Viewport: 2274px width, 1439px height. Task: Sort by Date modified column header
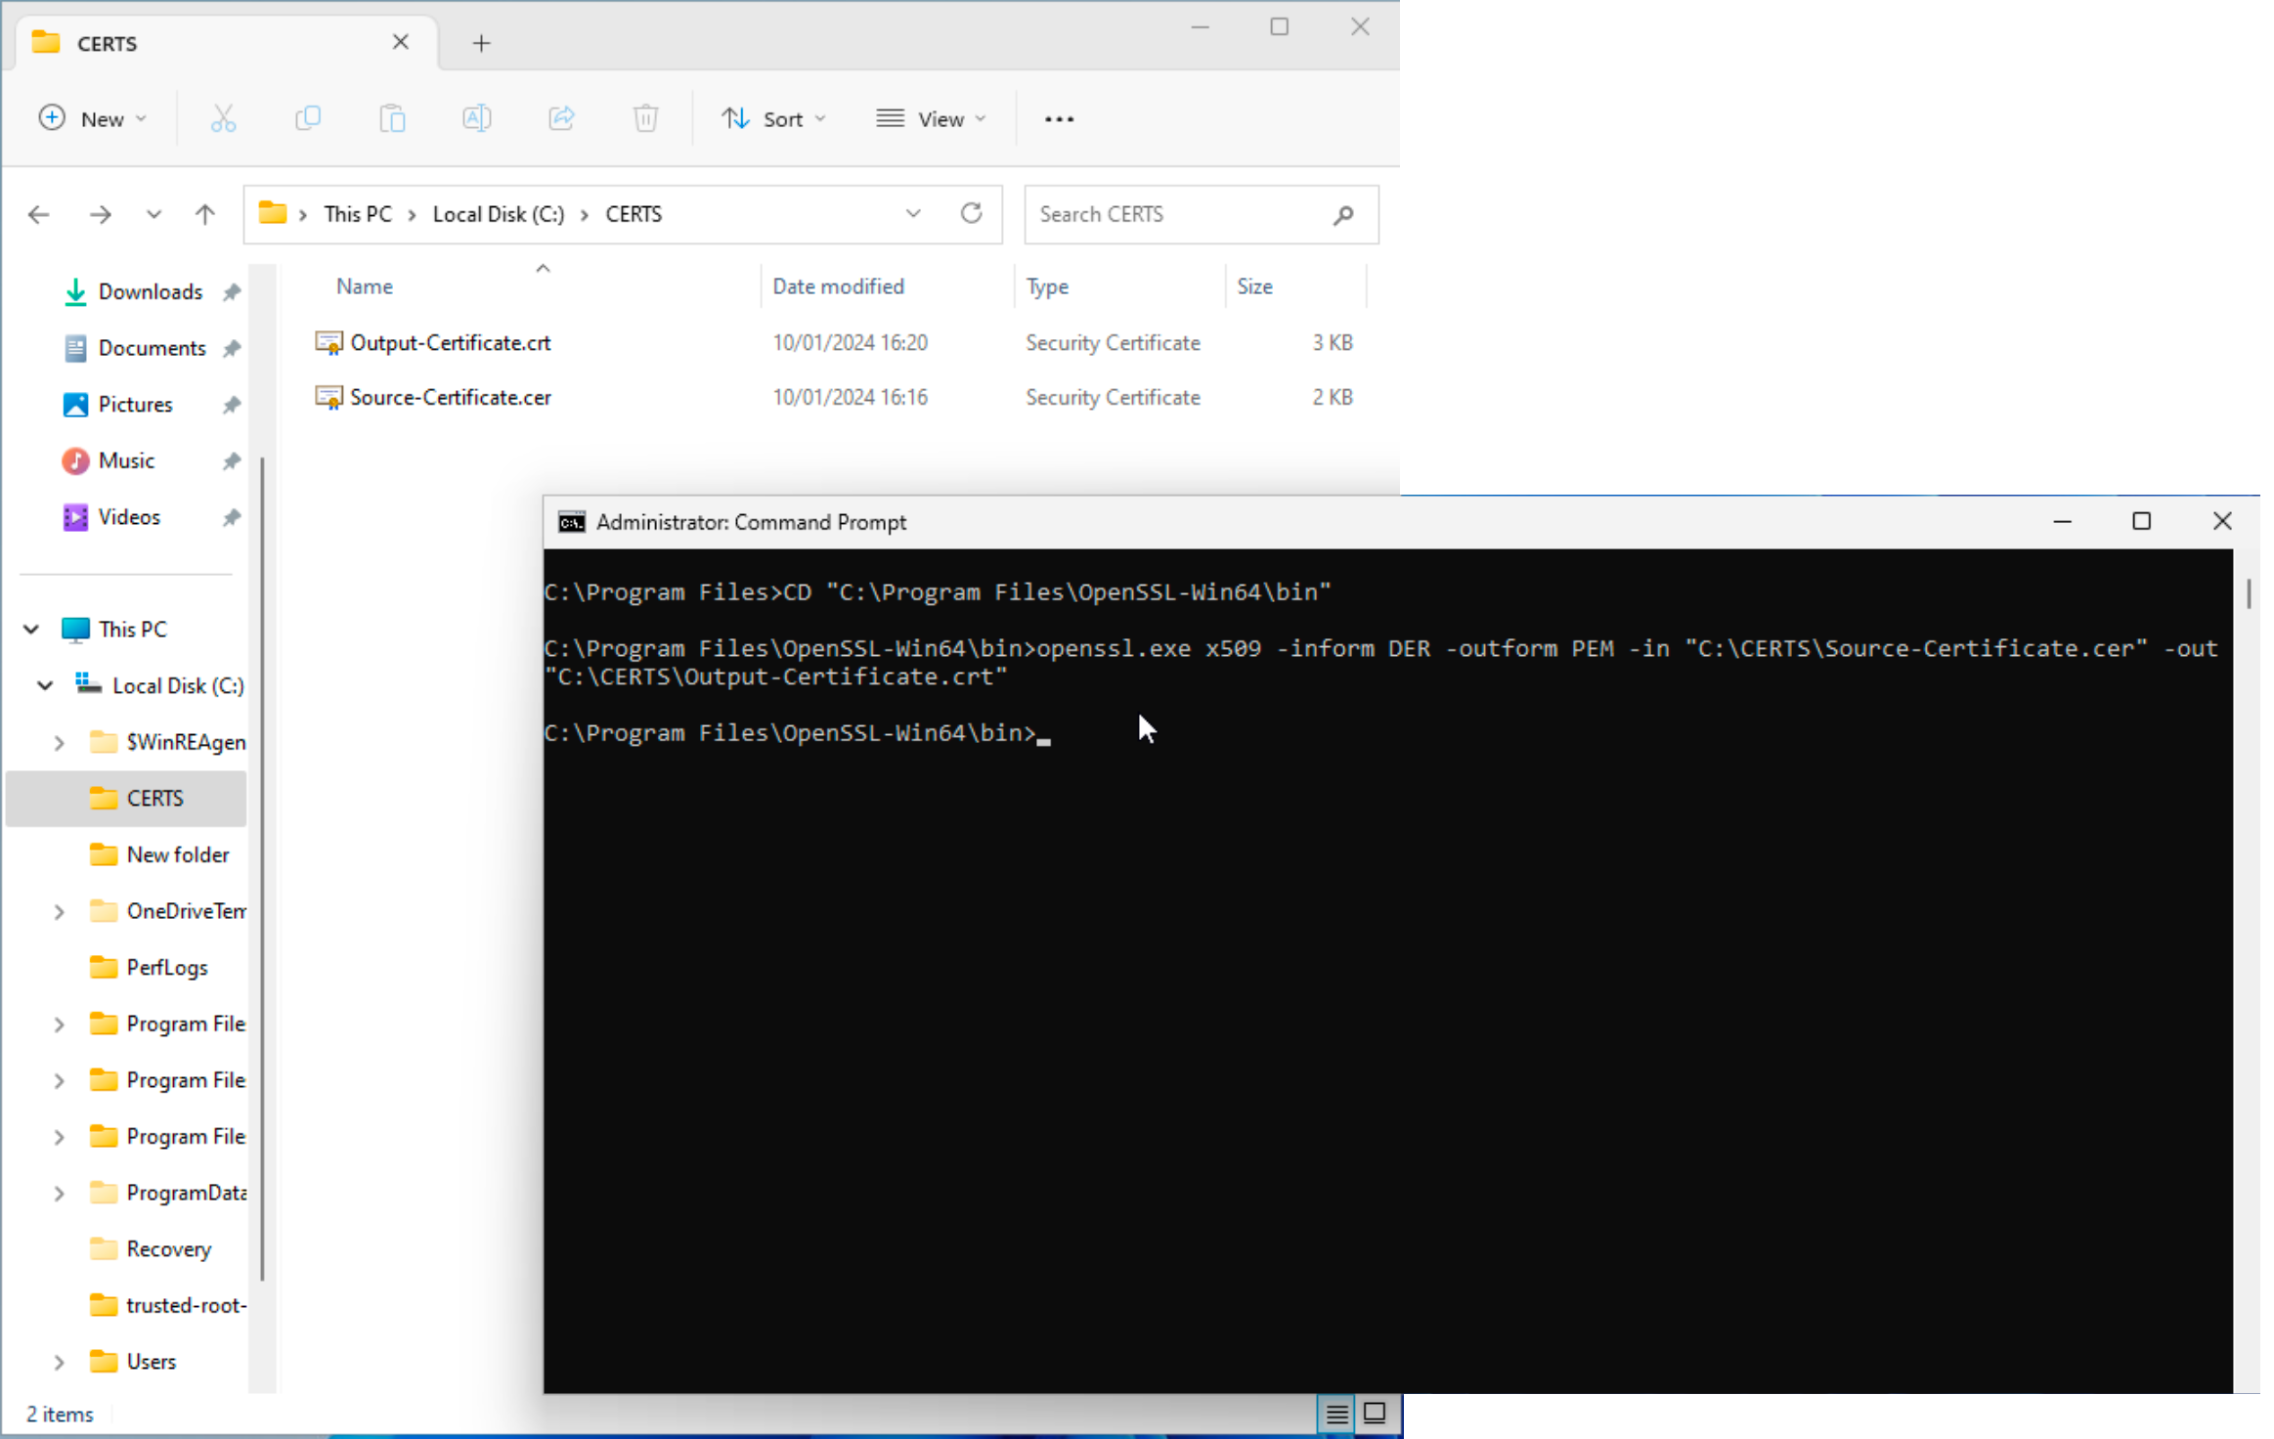tap(838, 286)
